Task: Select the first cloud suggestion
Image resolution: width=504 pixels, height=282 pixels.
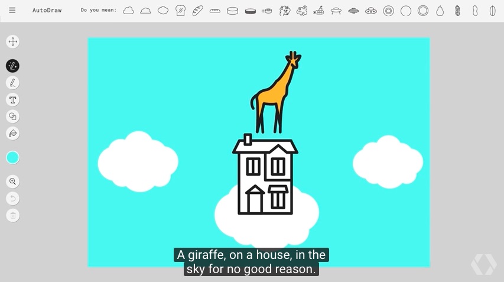Action: [x=128, y=11]
